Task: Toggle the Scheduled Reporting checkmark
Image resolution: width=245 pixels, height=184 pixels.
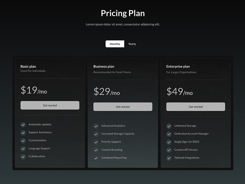Action: click(x=96, y=158)
